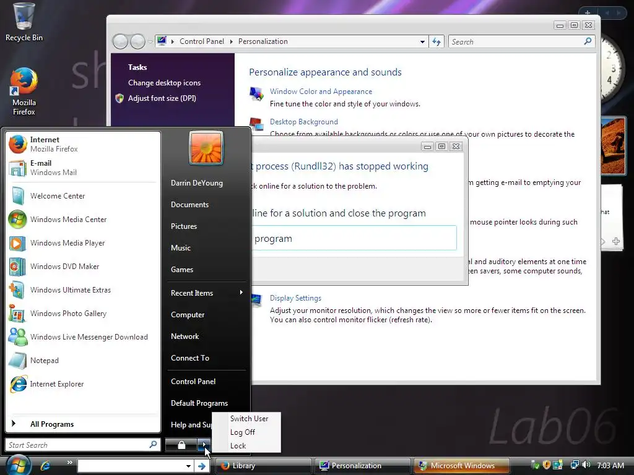The width and height of the screenshot is (634, 475).
Task: Open recent pages dropdown beside nav buttons
Action: pos(150,41)
